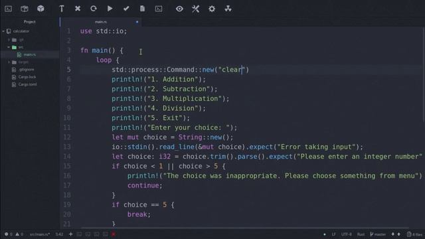425x239 pixels.
Task: Select main.rs in the project tree
Action: pos(29,54)
